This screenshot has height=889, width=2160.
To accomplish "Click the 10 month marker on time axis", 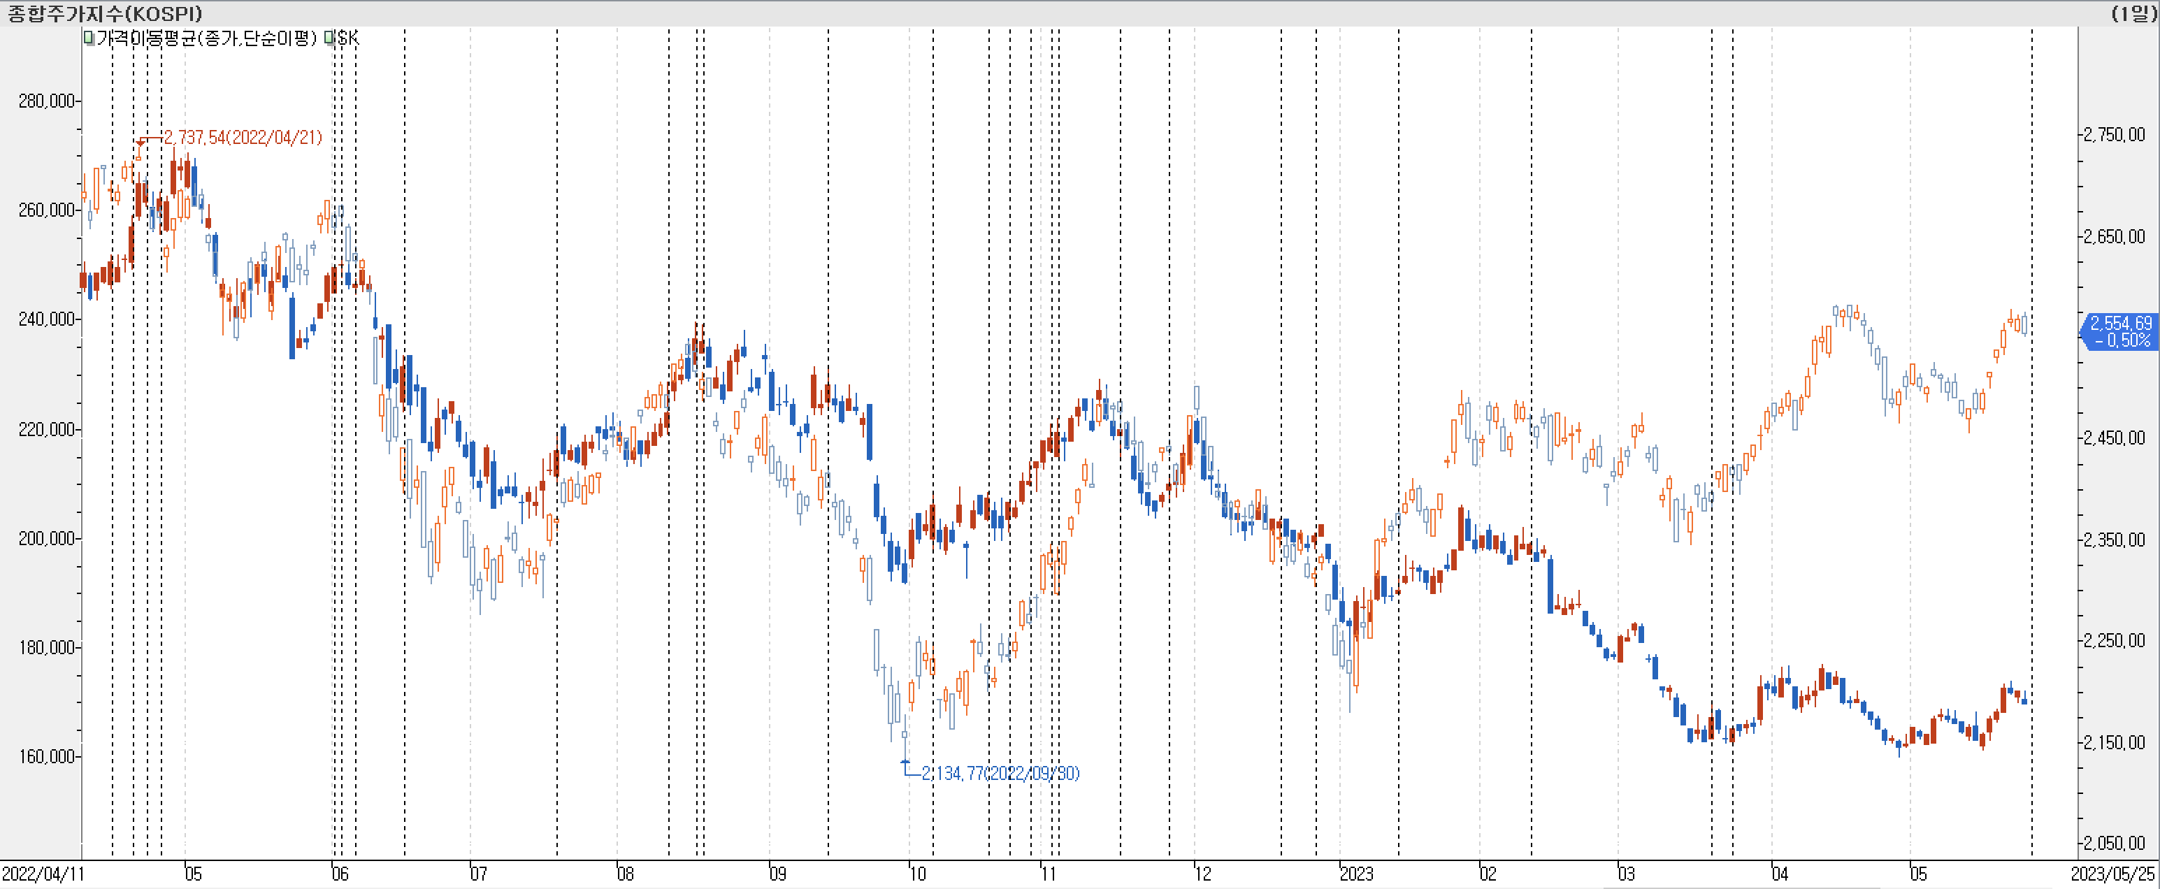I will [917, 874].
